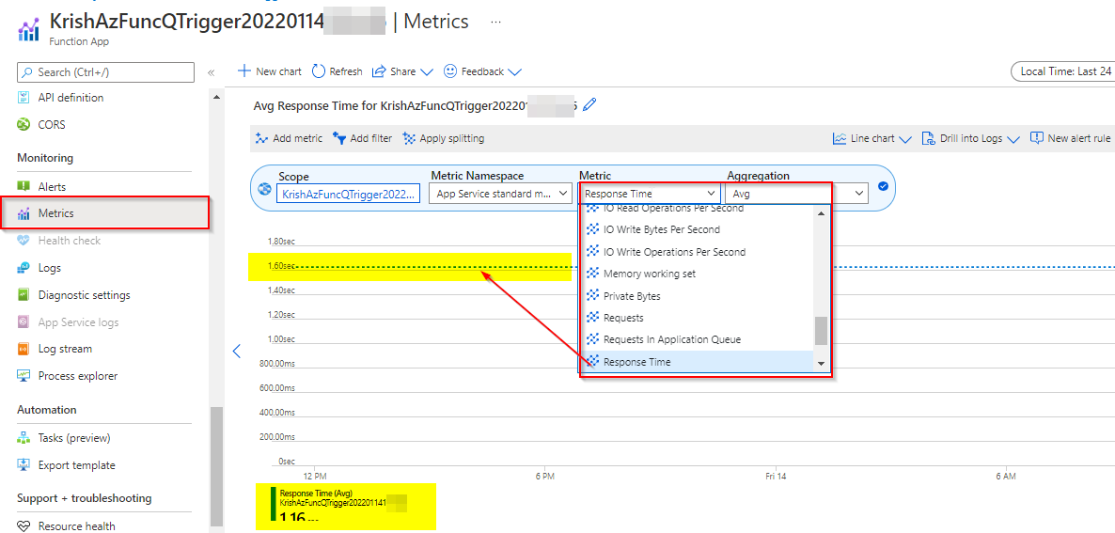Select IO Write Operations Per Second metric

pyautogui.click(x=697, y=252)
